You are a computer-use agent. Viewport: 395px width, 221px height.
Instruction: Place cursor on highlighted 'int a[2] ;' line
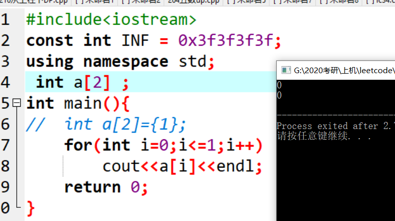tap(151, 82)
